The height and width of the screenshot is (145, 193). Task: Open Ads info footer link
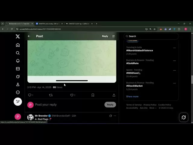click(144, 108)
